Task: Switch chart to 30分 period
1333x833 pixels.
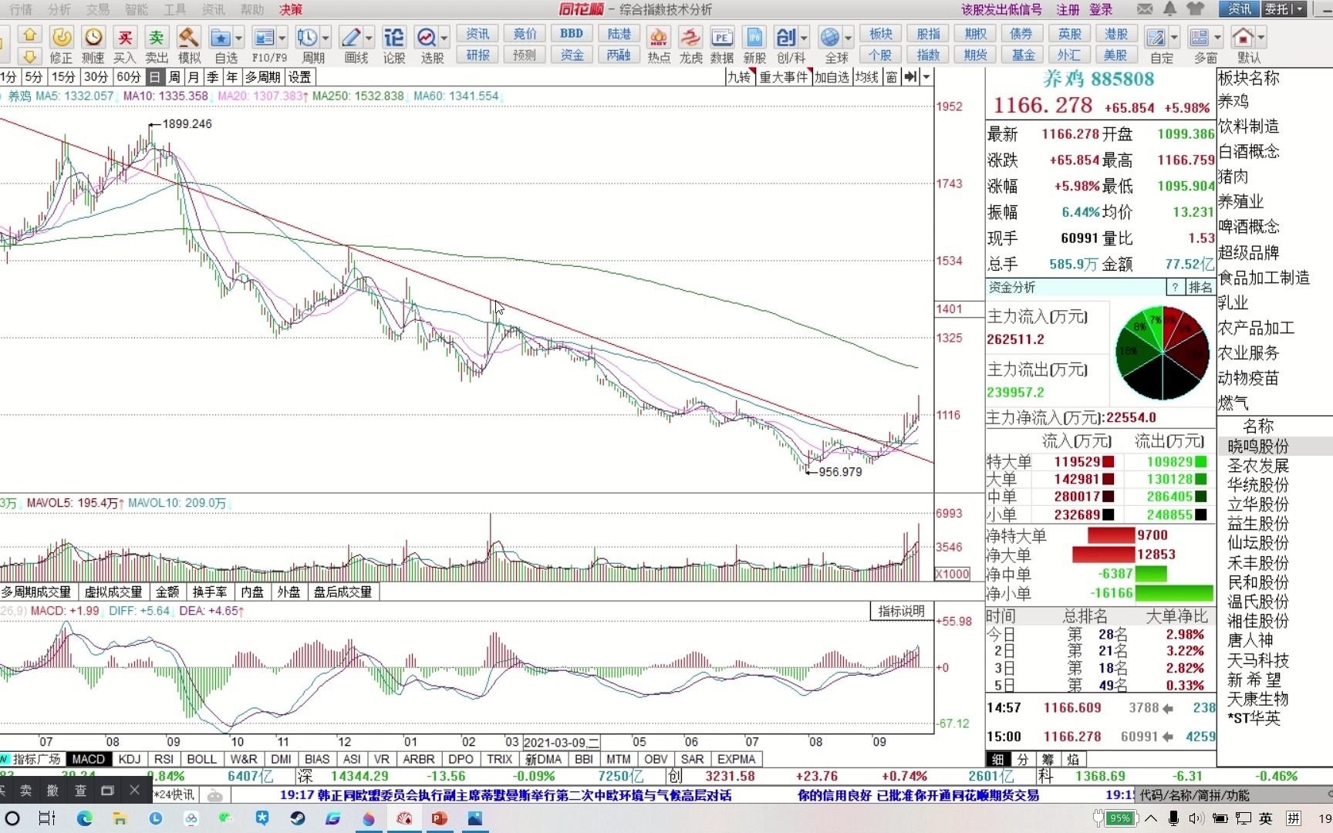Action: (96, 77)
